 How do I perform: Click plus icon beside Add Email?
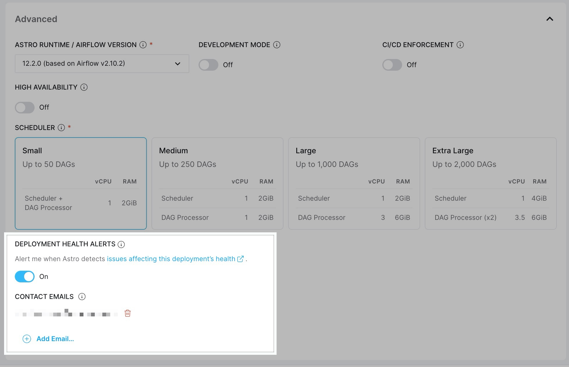click(27, 339)
